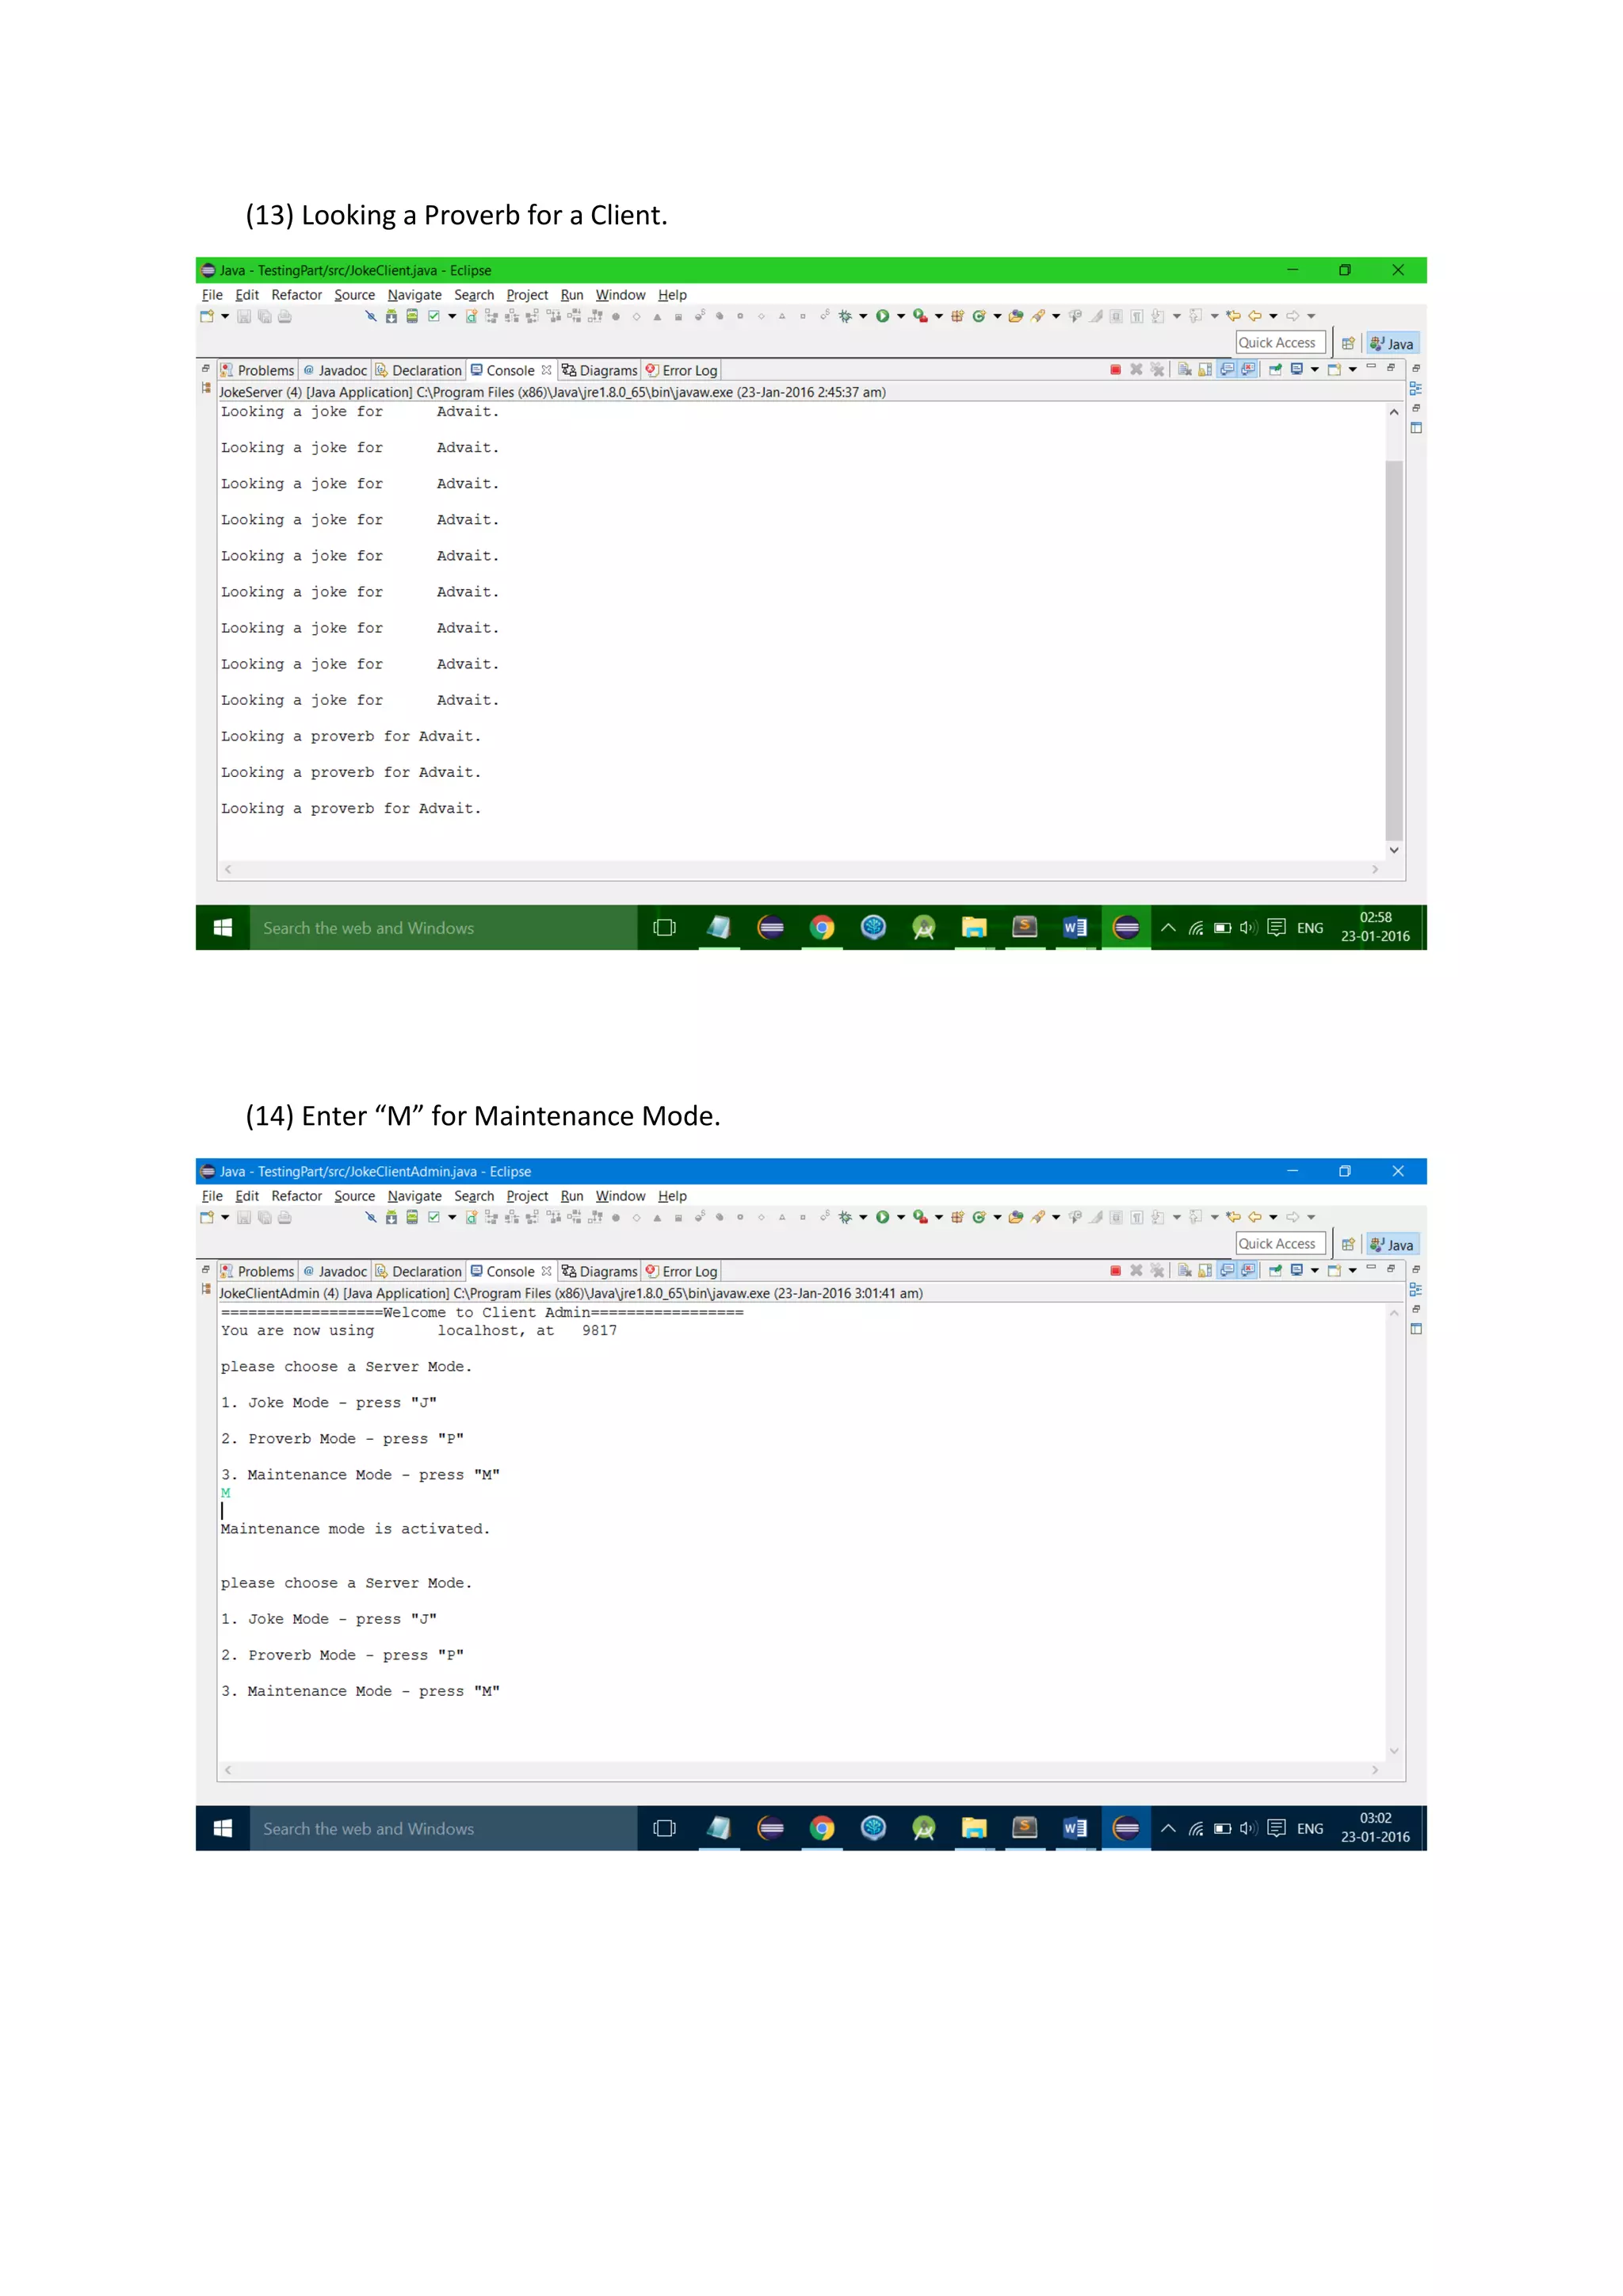Image resolution: width=1623 pixels, height=2296 pixels.
Task: Remove all terminated launches in upper console
Action: point(1157,370)
